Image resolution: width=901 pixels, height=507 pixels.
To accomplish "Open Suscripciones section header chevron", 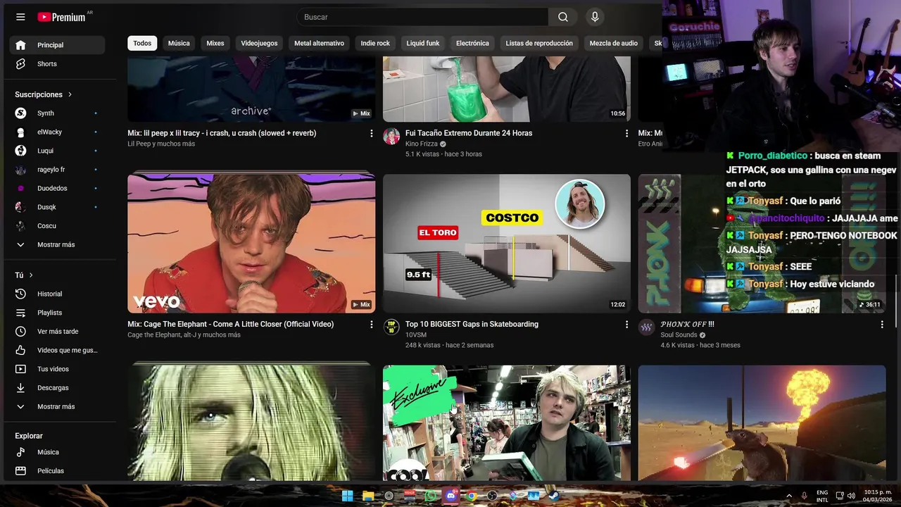I will [70, 94].
